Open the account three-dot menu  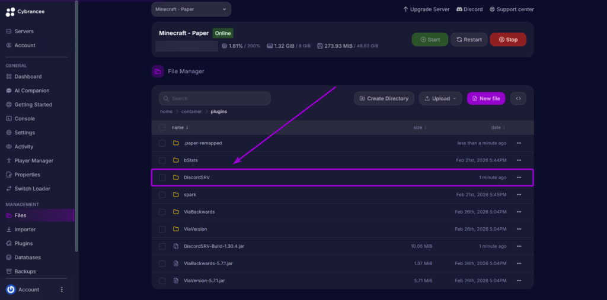(x=62, y=289)
